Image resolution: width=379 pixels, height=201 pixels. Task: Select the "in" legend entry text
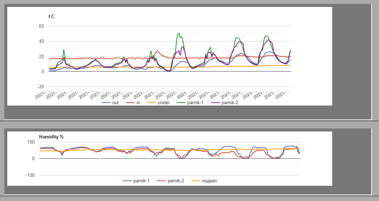coord(138,103)
